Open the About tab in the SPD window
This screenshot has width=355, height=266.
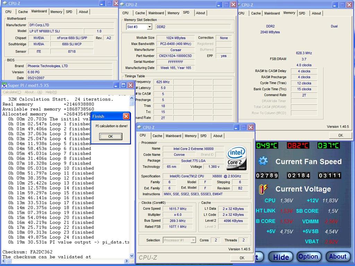click(x=200, y=13)
